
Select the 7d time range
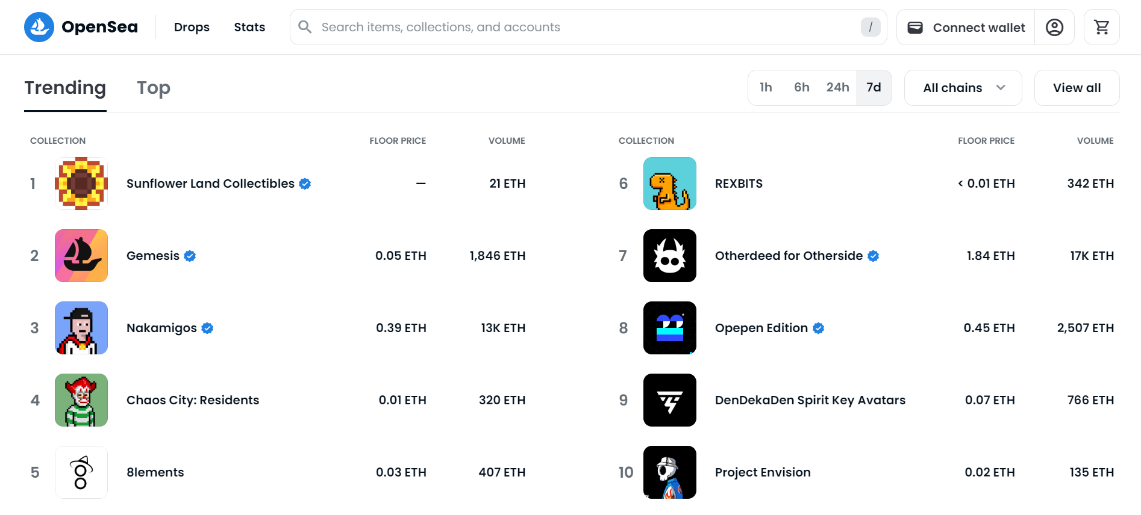[874, 88]
